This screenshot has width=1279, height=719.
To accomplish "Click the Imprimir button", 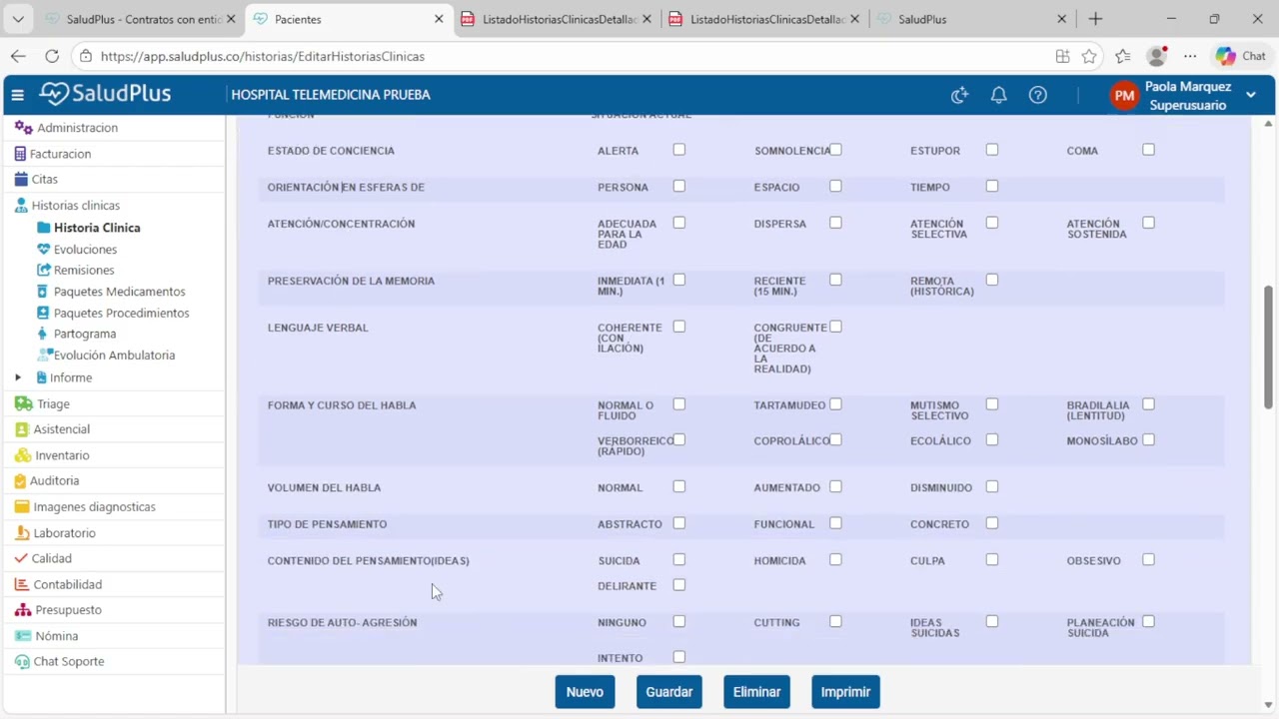I will pos(845,692).
